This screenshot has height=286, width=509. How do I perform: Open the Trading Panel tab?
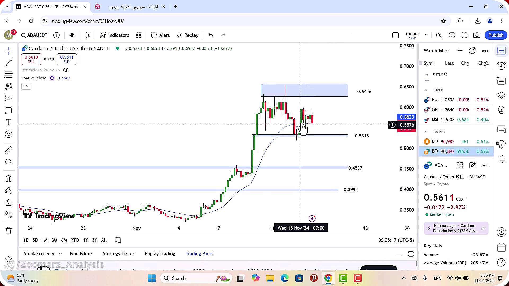pyautogui.click(x=199, y=254)
